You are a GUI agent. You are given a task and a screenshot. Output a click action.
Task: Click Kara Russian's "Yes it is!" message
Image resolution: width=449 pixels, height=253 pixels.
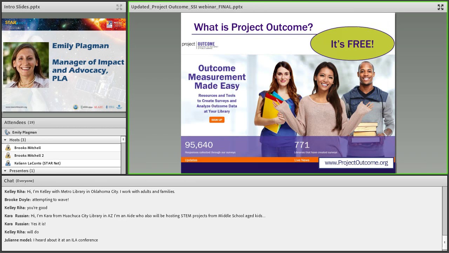(x=25, y=224)
